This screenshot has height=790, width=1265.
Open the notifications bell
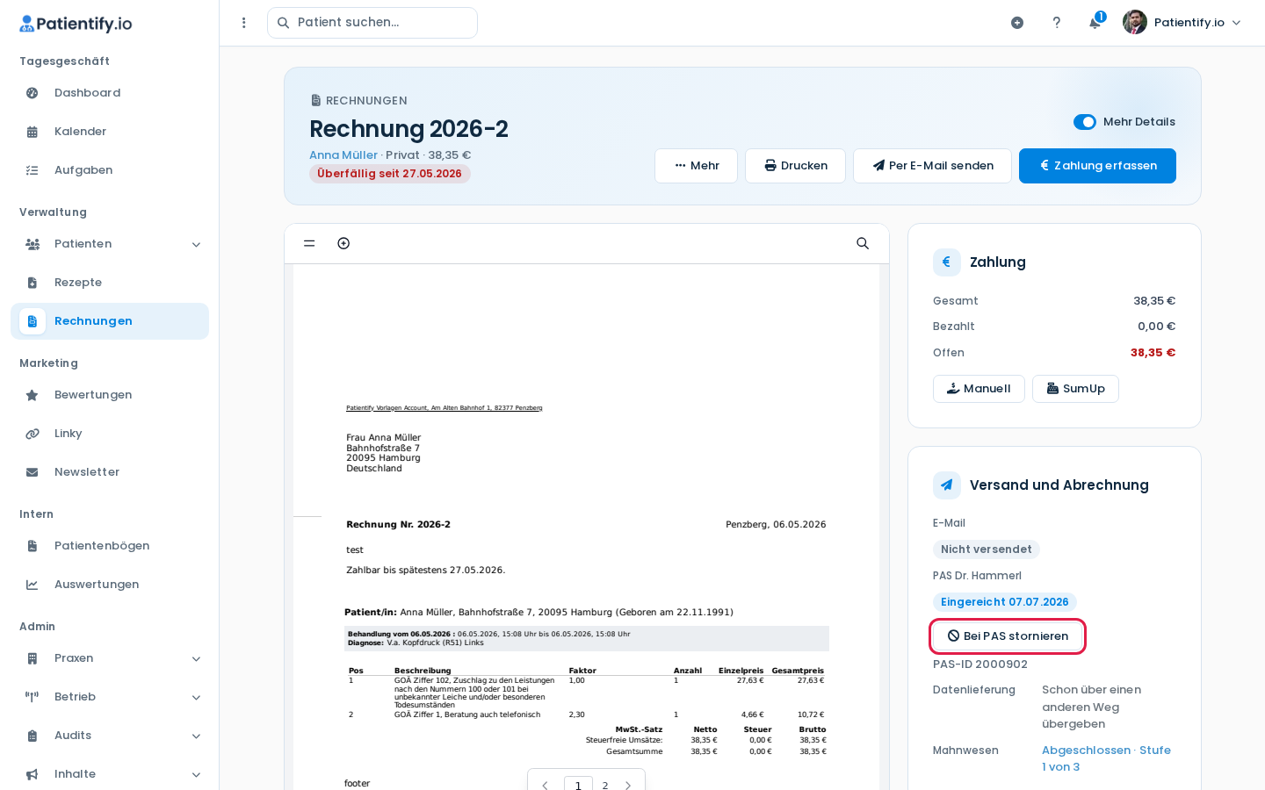click(1095, 23)
